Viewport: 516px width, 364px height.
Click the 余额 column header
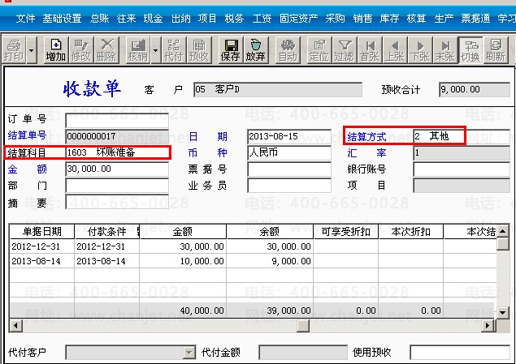pyautogui.click(x=270, y=232)
